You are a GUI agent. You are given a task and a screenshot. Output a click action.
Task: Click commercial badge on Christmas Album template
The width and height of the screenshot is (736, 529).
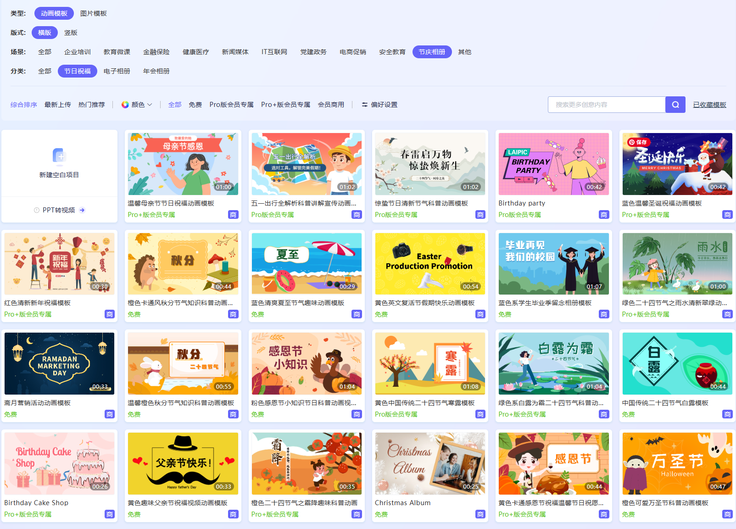(480, 514)
